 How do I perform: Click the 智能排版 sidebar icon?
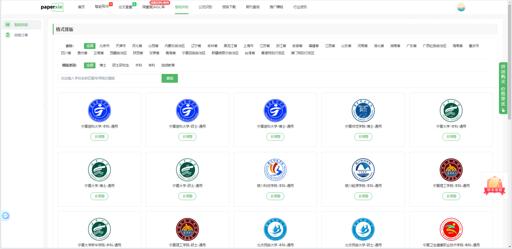(x=8, y=25)
